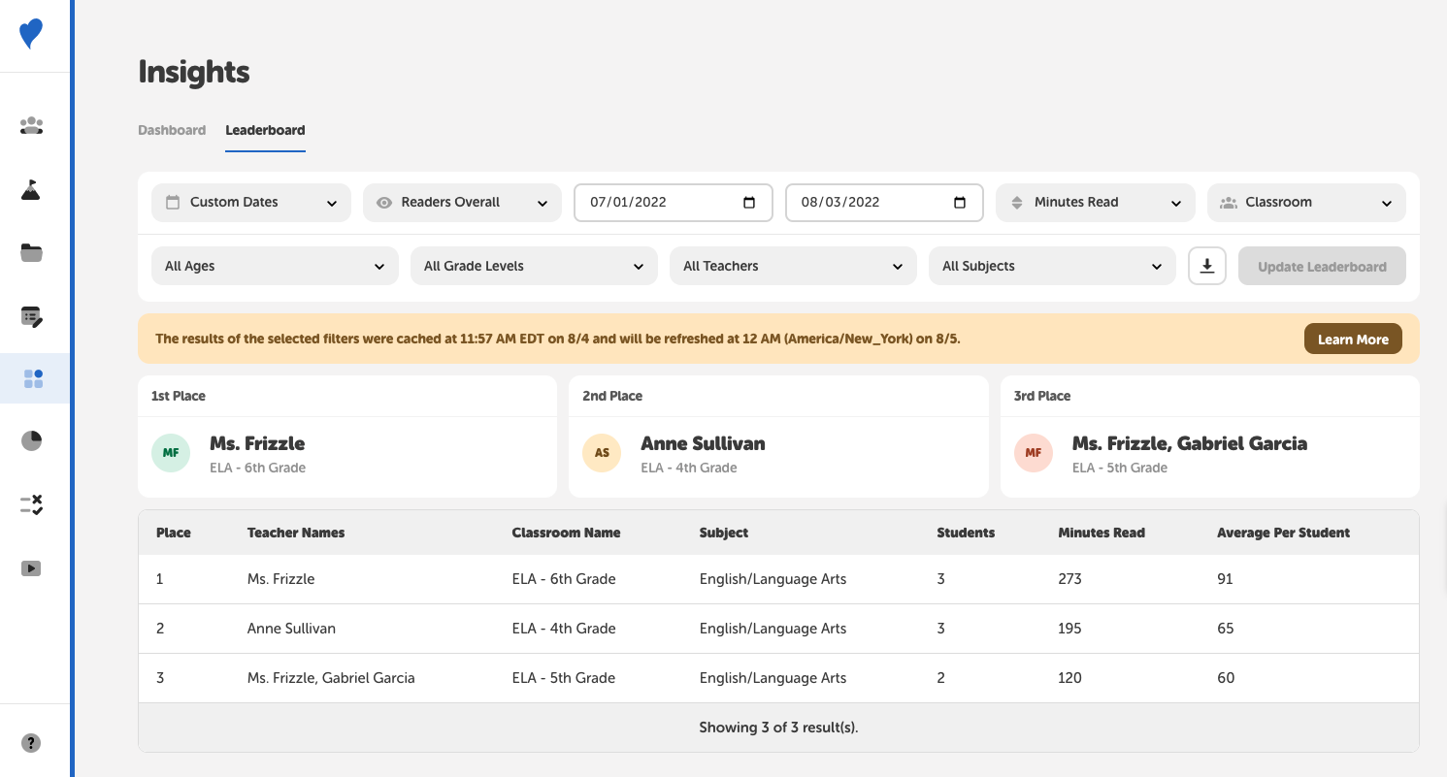Expand the All Grade Levels filter
This screenshot has height=777, width=1447.
point(534,266)
